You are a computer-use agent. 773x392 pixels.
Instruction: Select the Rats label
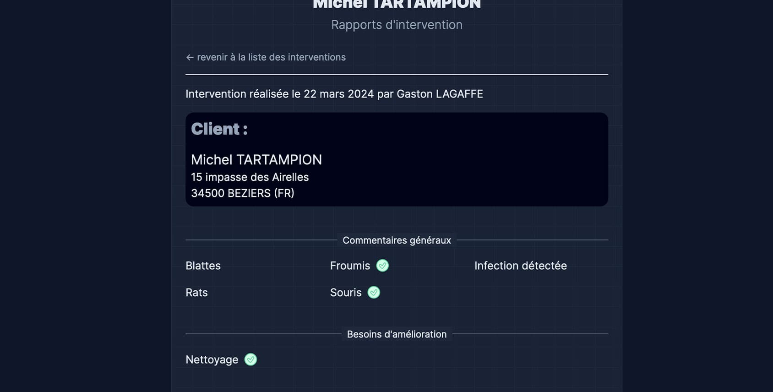(196, 293)
